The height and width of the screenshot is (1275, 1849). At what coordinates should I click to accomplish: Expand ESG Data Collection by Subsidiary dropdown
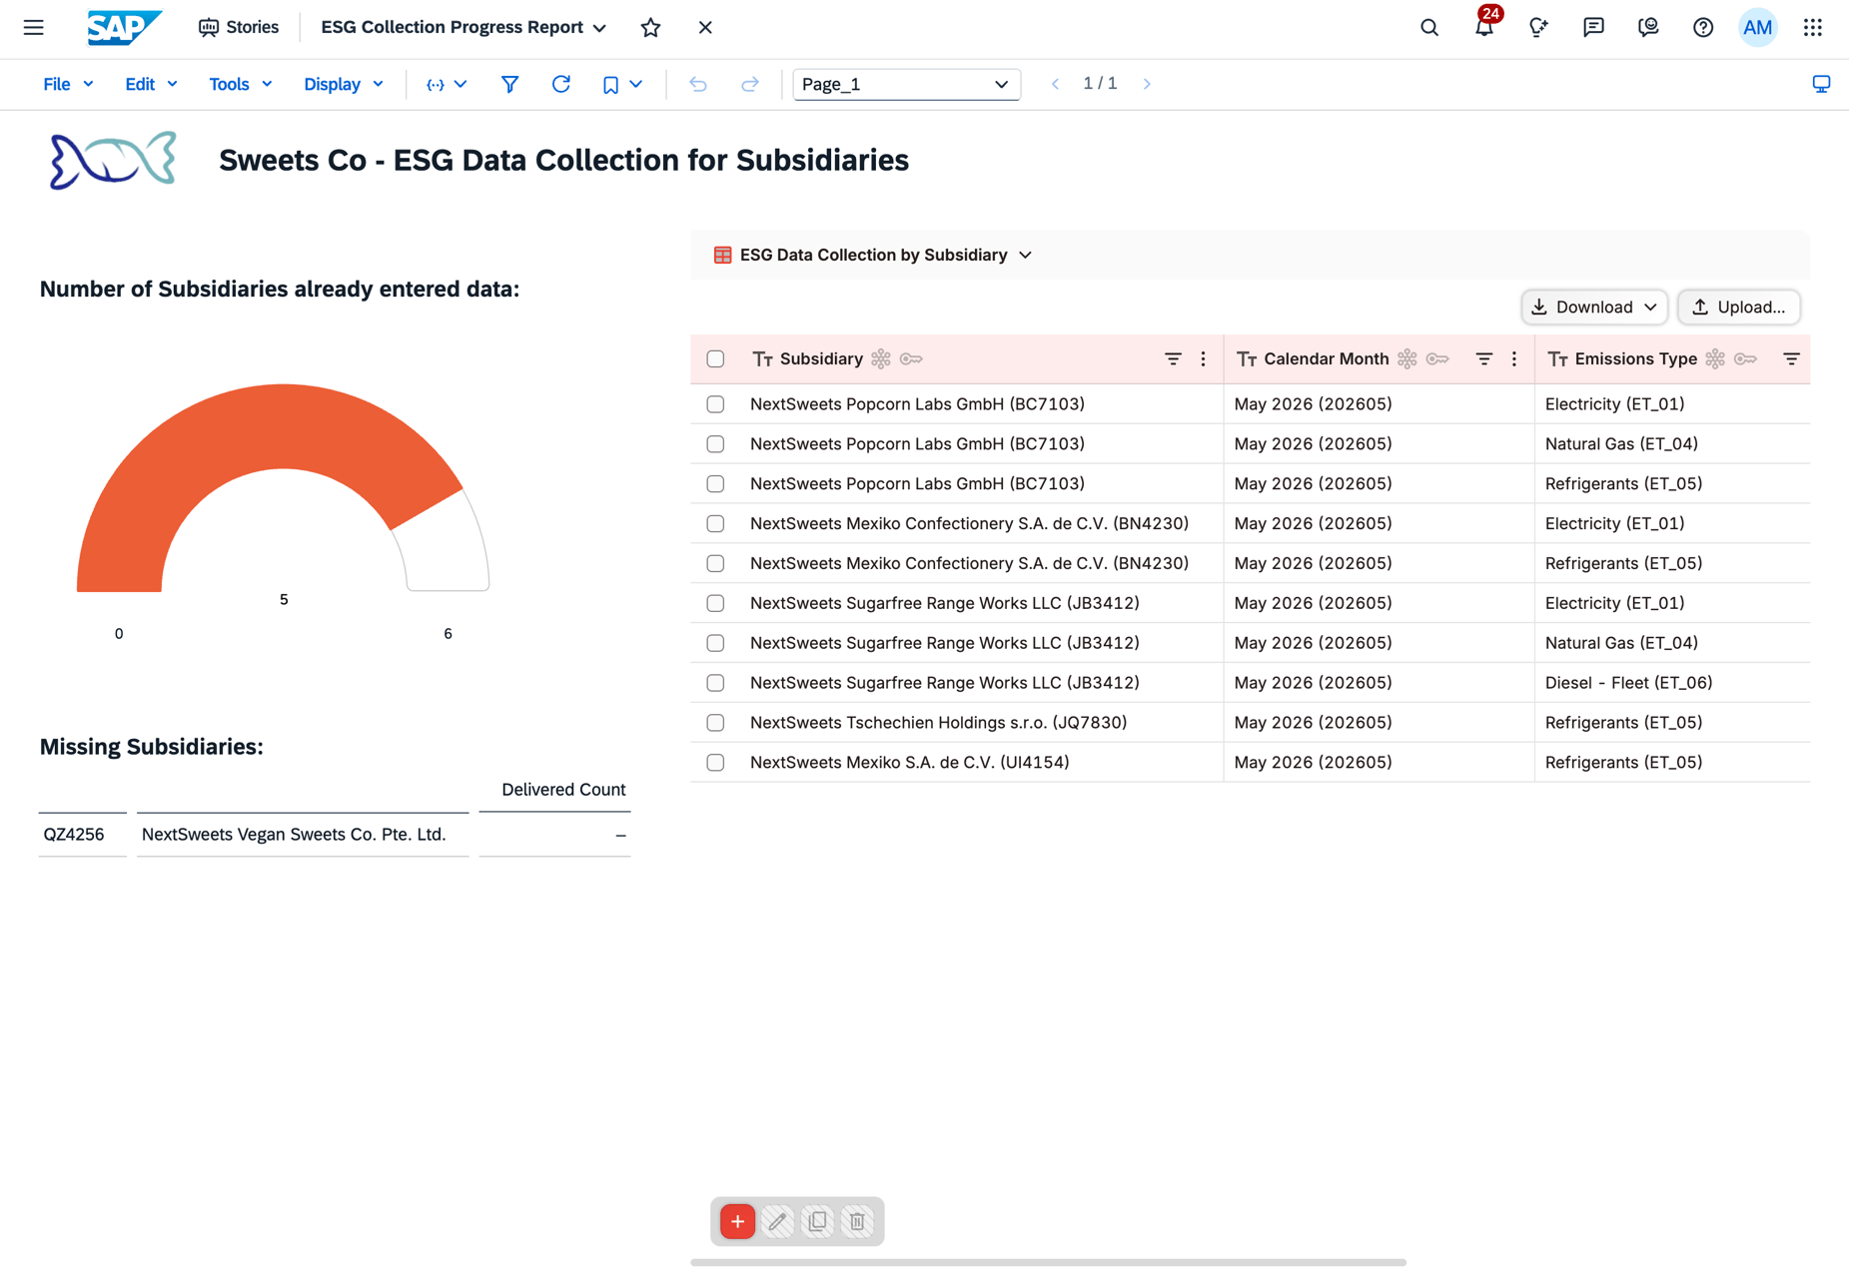[1026, 256]
